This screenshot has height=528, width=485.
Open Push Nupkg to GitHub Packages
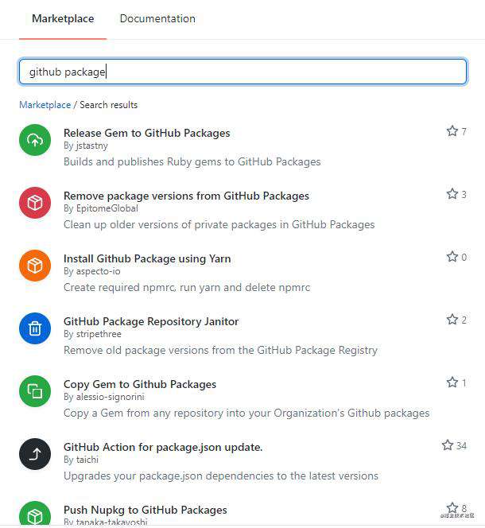tap(145, 511)
